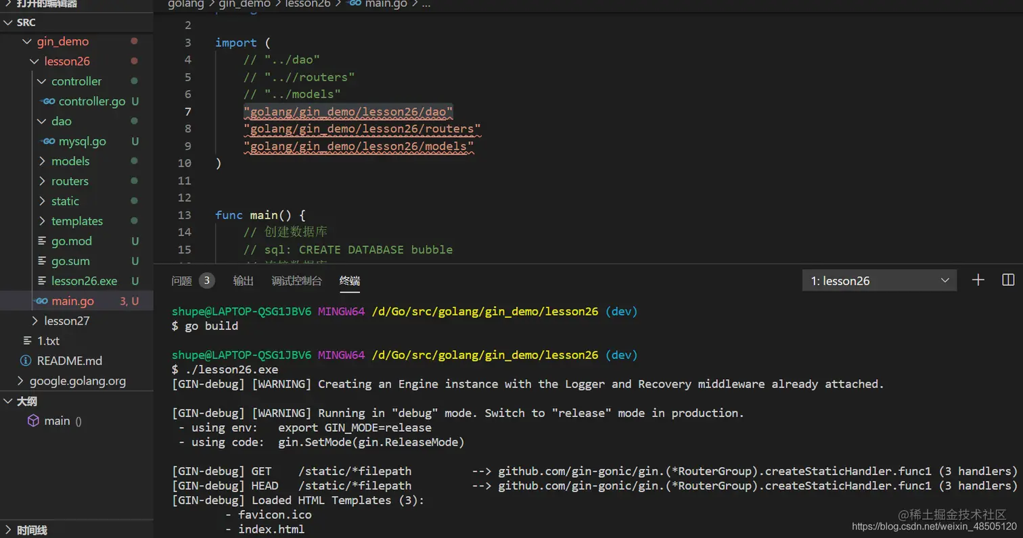Open controller.go file

coord(92,101)
